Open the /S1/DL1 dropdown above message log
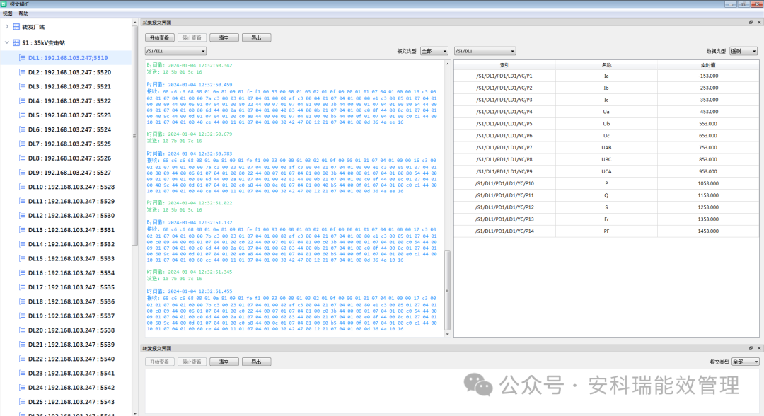764x416 pixels. click(x=176, y=51)
